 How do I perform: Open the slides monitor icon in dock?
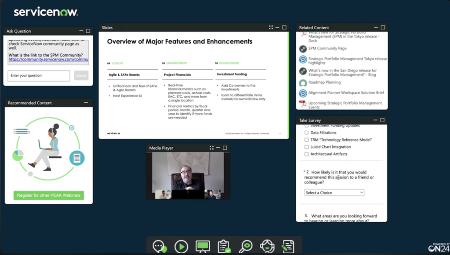click(x=203, y=246)
